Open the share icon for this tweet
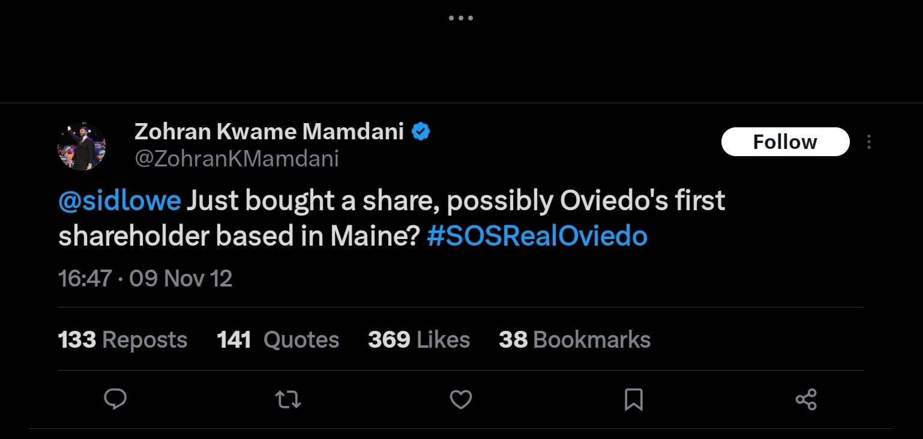This screenshot has width=923, height=439. [806, 399]
